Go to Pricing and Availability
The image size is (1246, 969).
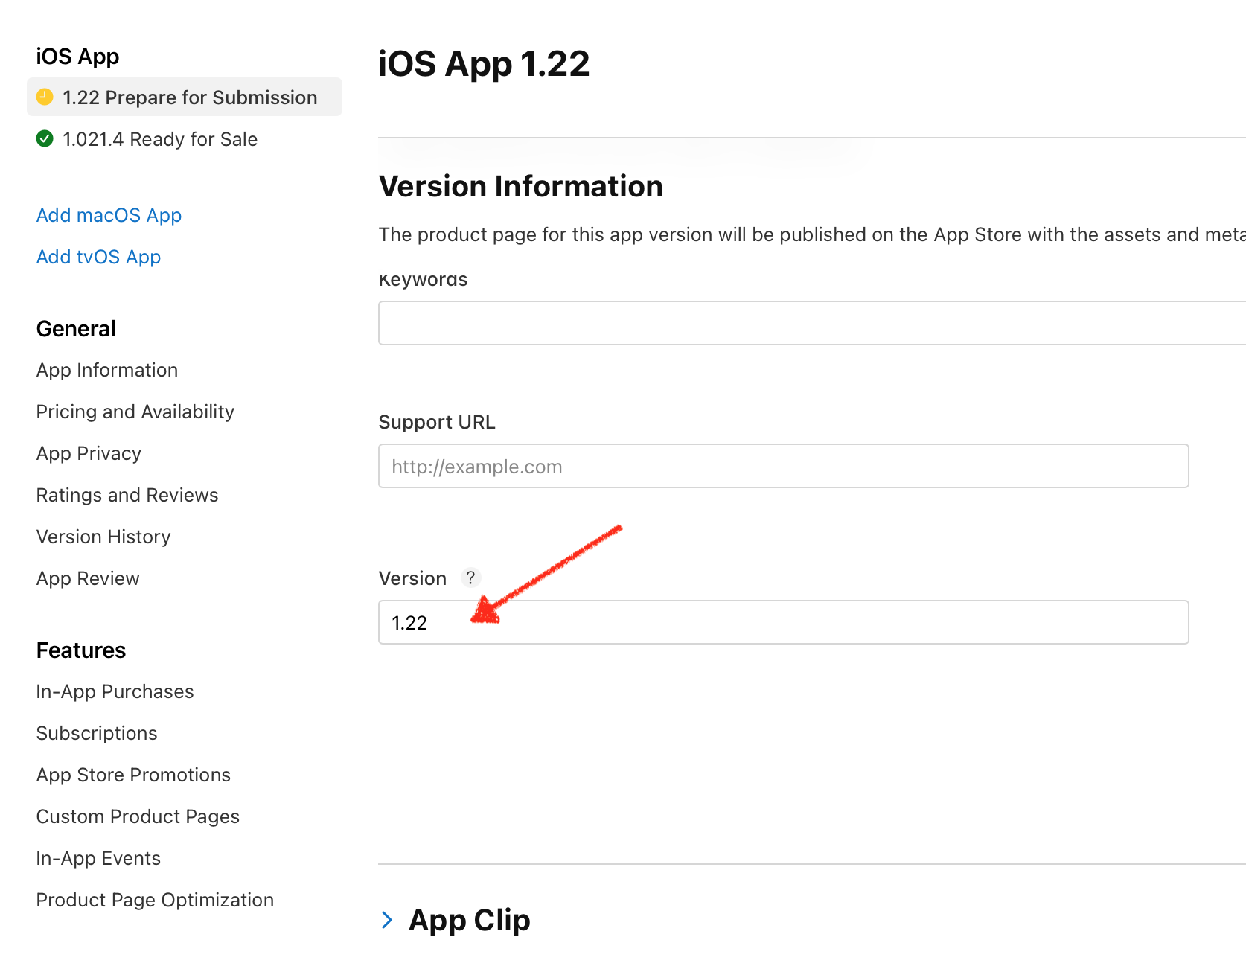pos(135,412)
